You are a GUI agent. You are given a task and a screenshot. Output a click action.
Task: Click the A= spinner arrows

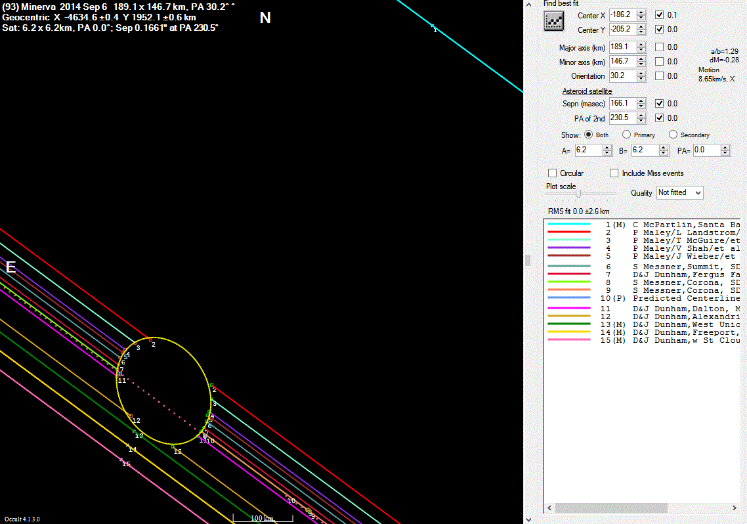607,150
